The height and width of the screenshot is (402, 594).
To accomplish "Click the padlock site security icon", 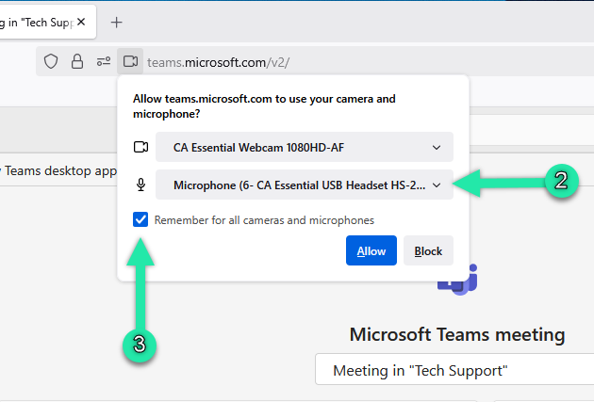I will click(77, 61).
